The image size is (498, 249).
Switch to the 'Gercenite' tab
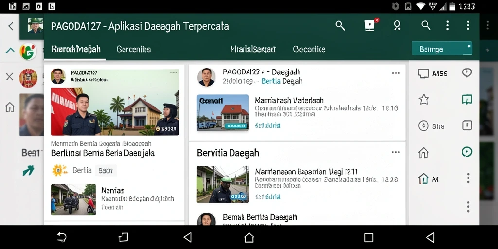tap(134, 49)
